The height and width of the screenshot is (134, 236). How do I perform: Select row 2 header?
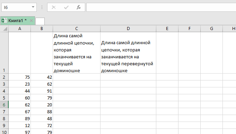pyautogui.click(x=4, y=77)
